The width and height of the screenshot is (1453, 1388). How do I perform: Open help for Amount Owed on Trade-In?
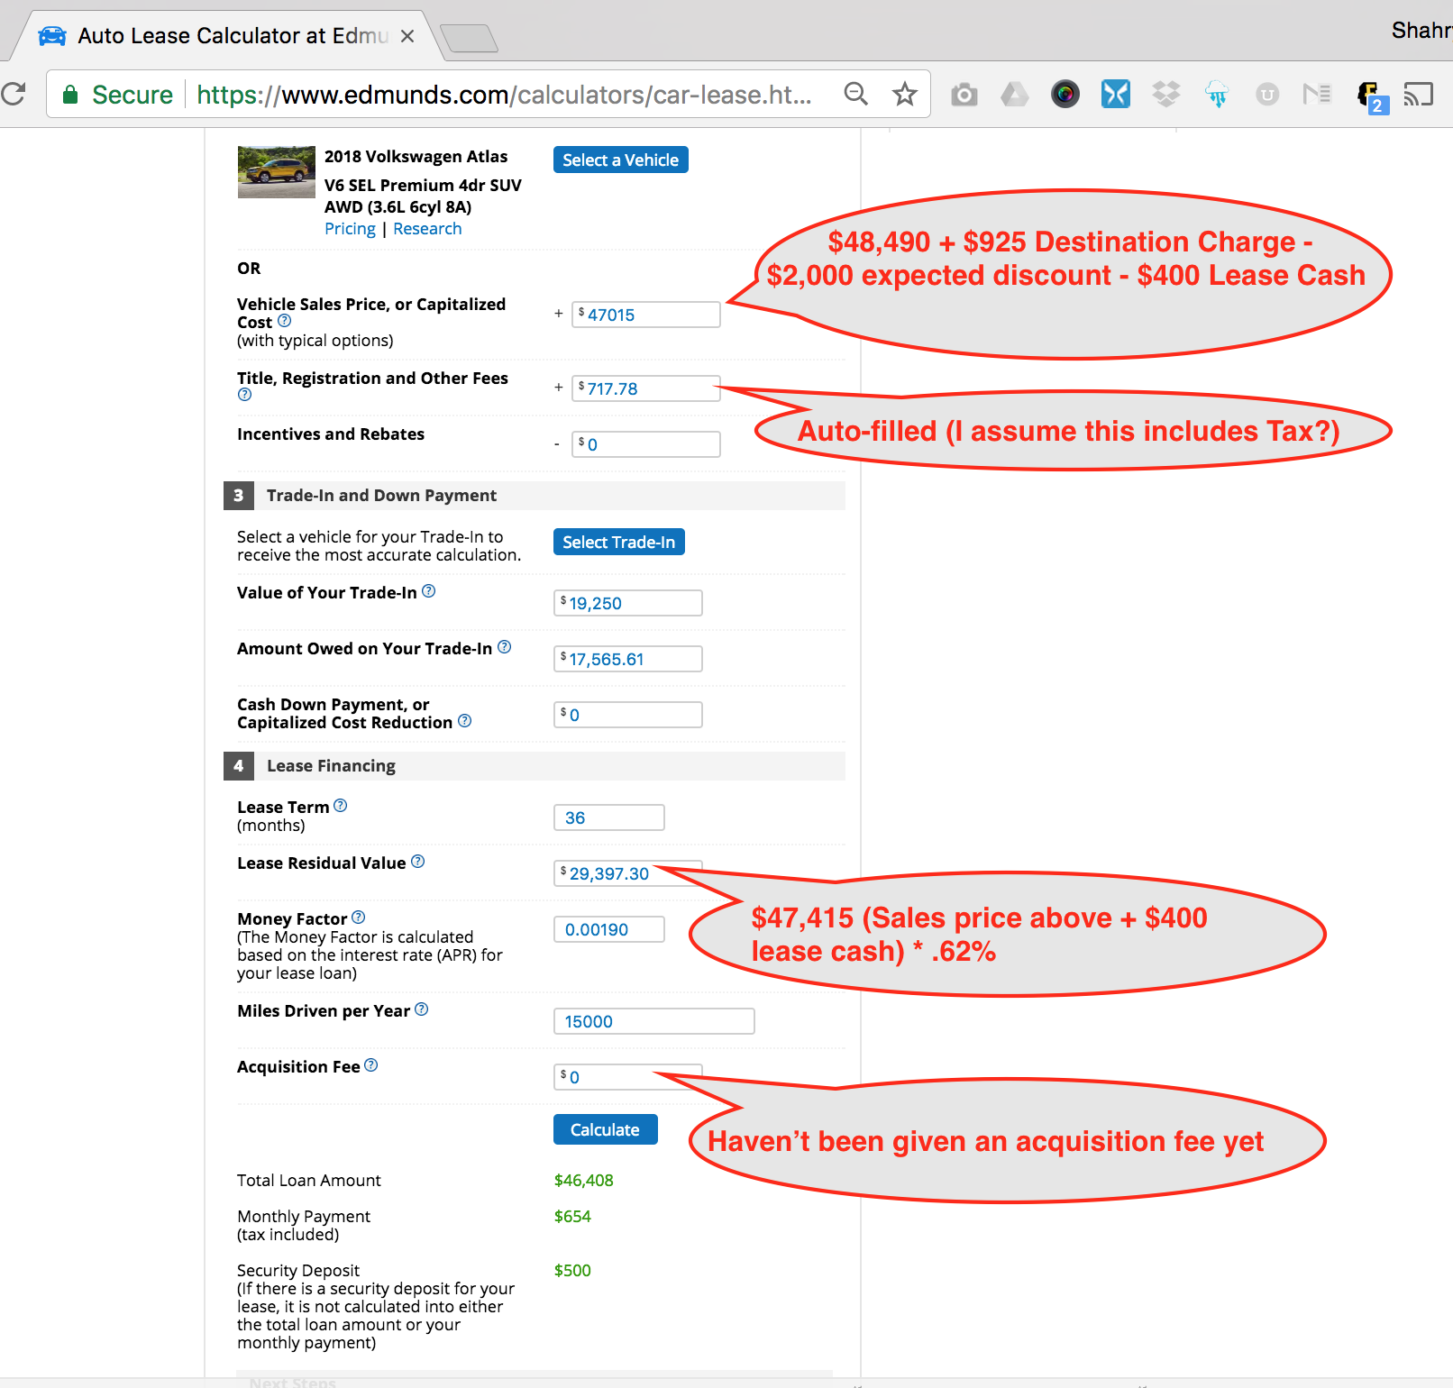(505, 647)
